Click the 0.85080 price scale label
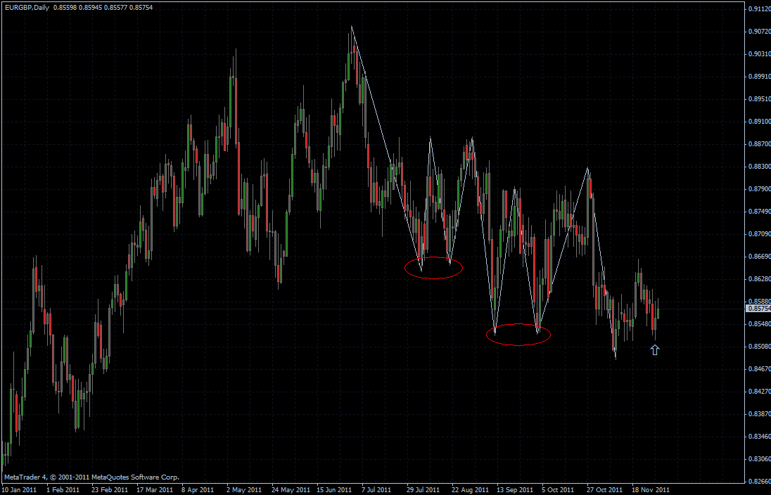Screen dimensions: 771x495 (760, 347)
